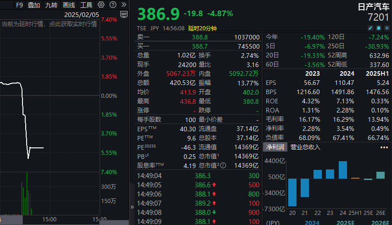
Task: Click the tallest green volume bar
Action: click(27, 193)
